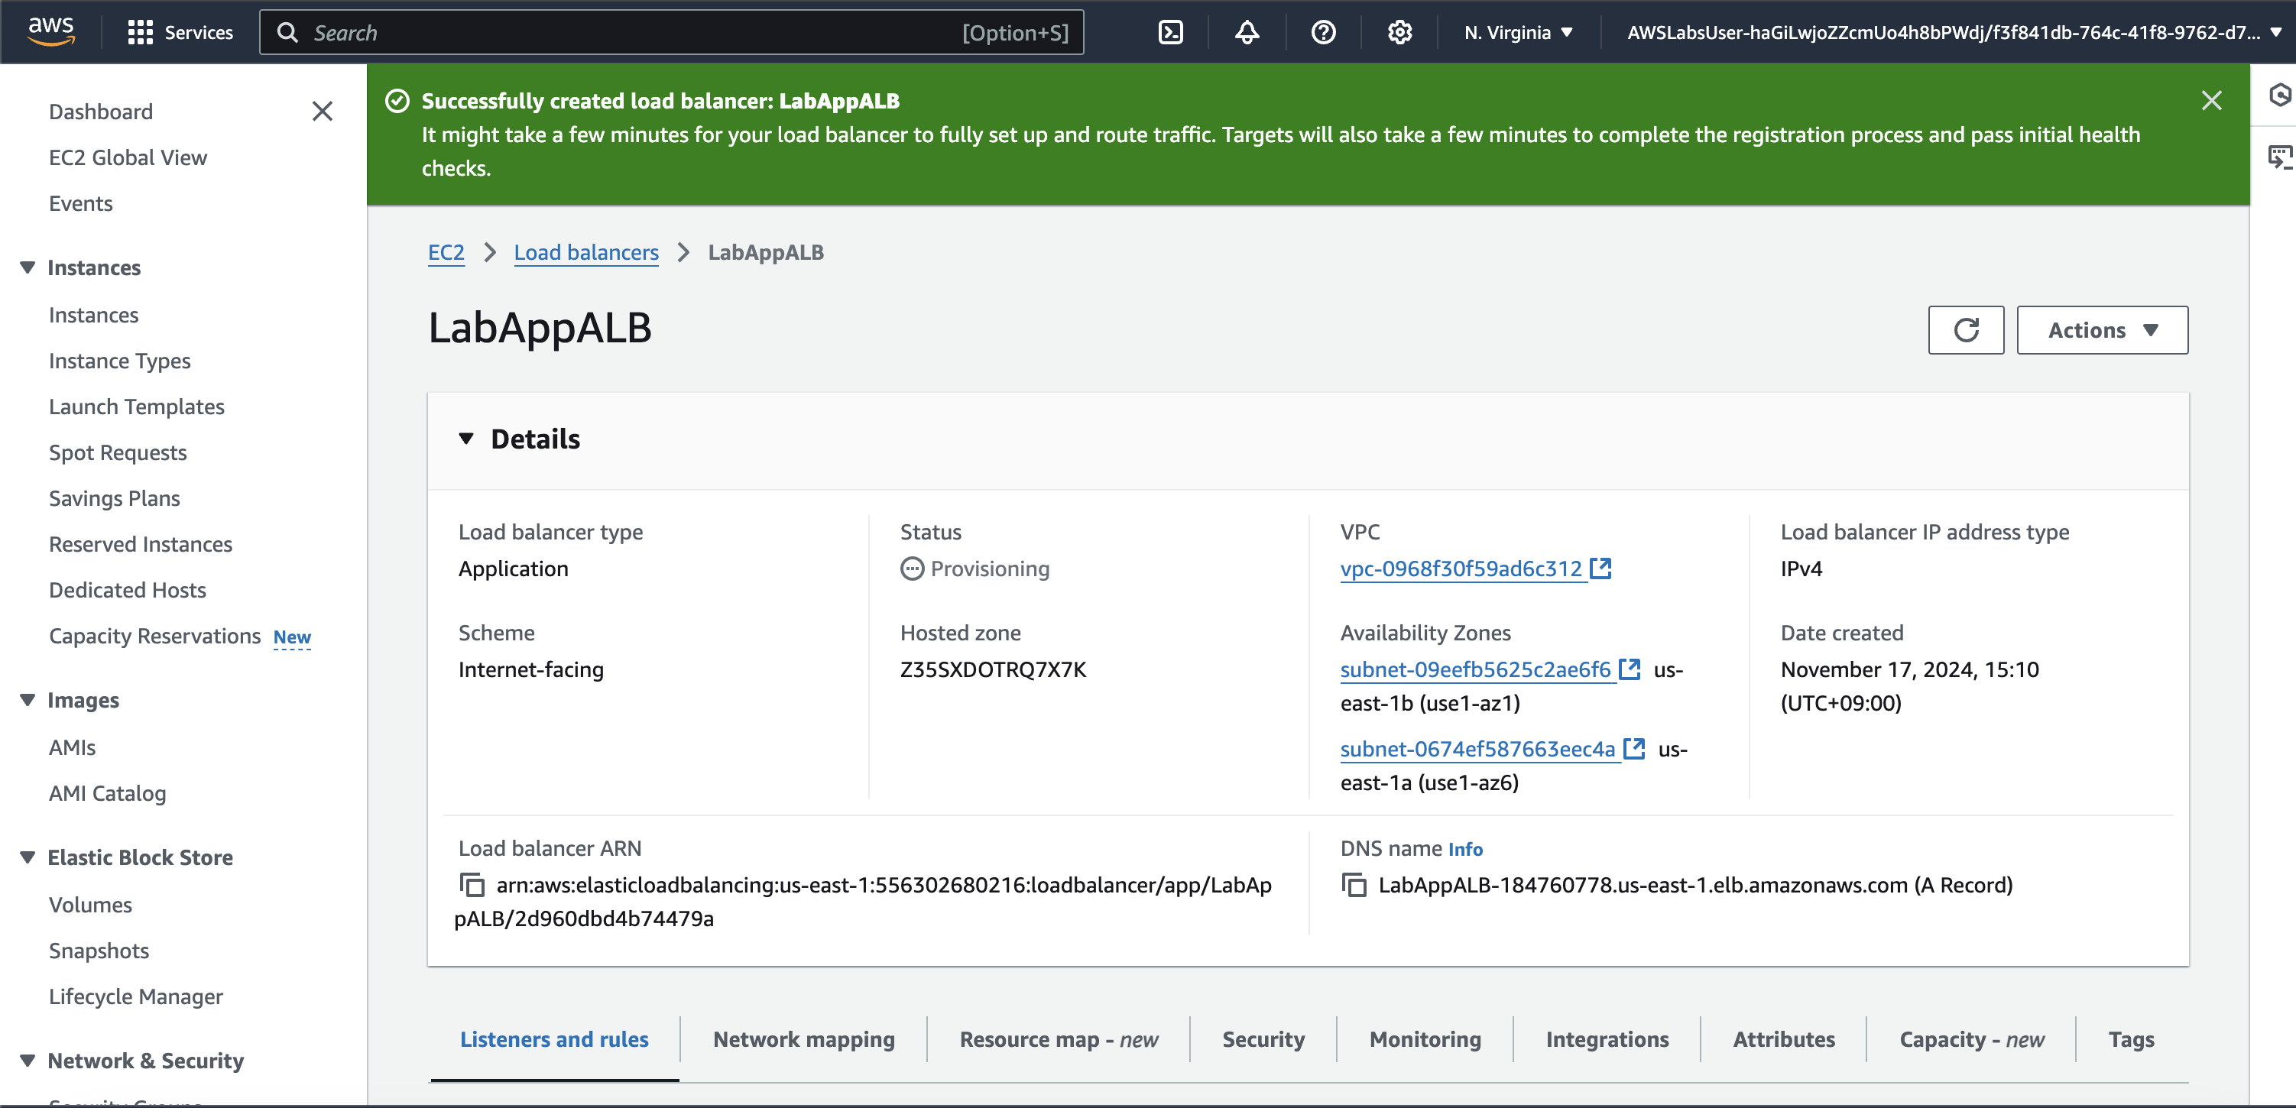
Task: Open EC2 Global View in sidebar
Action: [128, 157]
